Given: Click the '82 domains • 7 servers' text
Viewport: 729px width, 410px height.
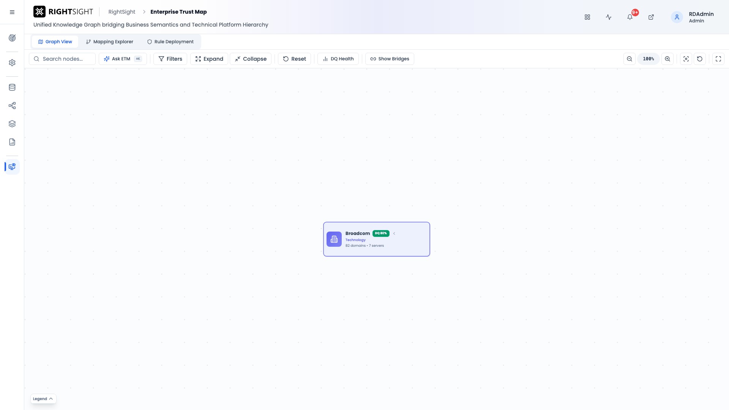Looking at the screenshot, I should 364,246.
